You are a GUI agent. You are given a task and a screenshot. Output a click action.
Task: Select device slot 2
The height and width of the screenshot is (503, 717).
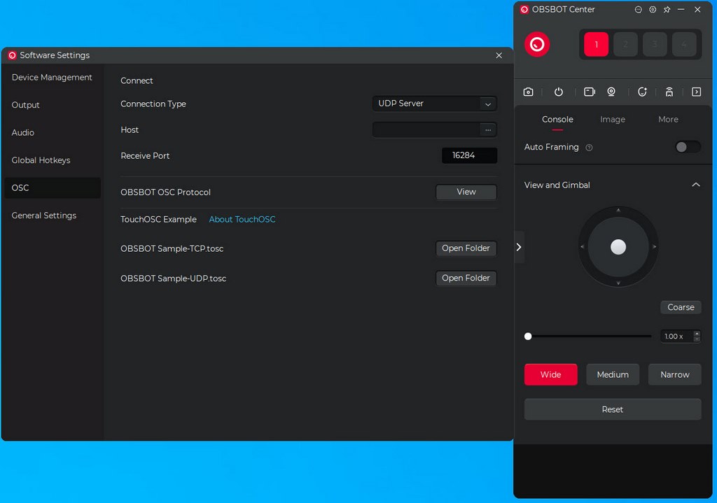(x=625, y=44)
